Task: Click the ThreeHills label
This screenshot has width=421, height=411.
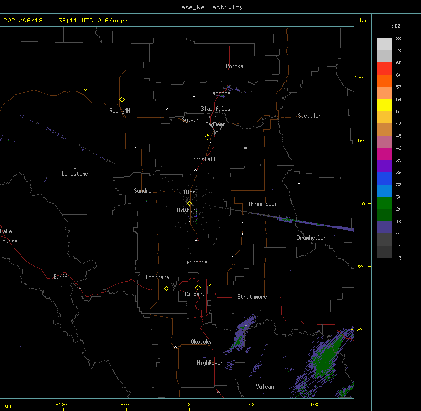Action: [262, 204]
